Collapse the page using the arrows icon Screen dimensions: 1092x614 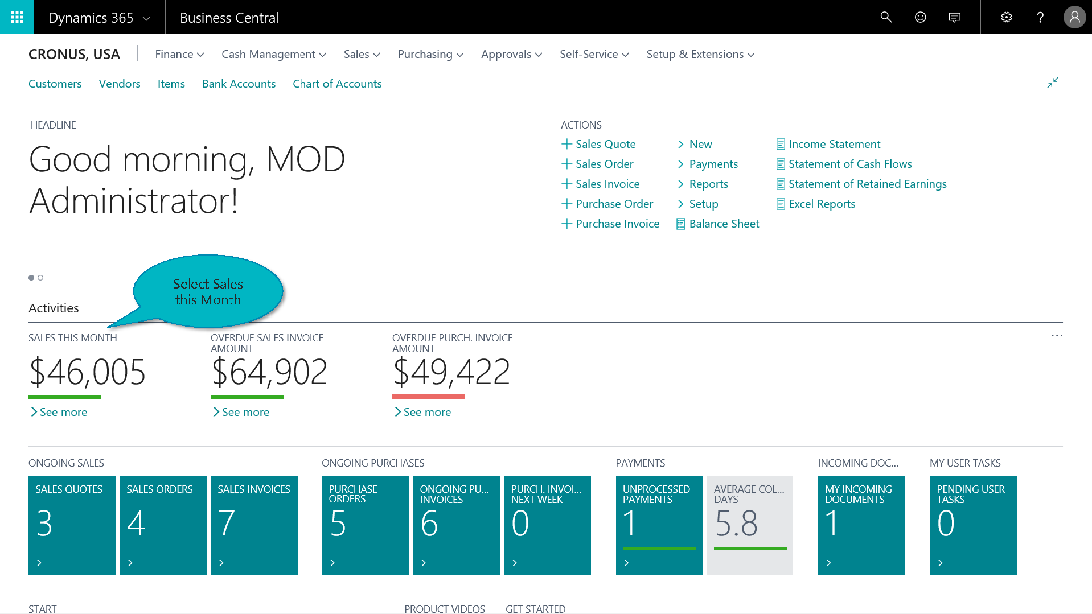[x=1052, y=83]
